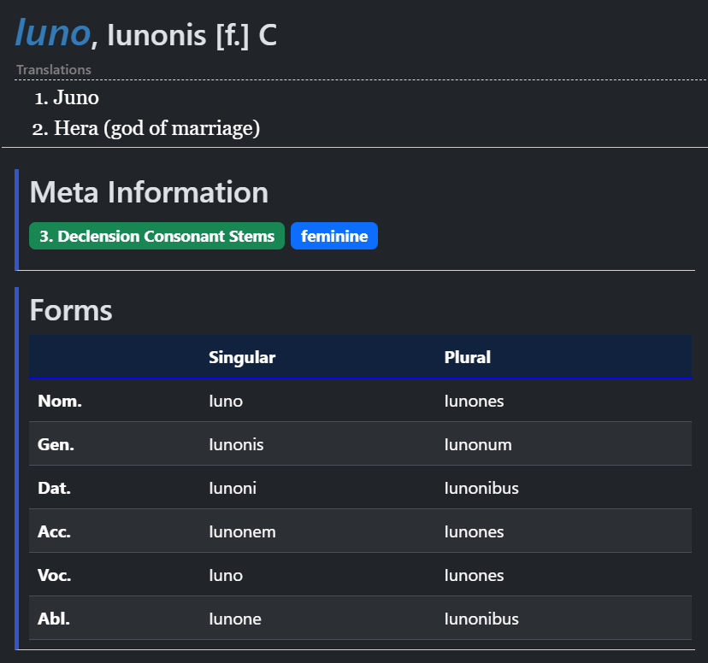Click the "Dat." row label
708x663 pixels.
54,488
